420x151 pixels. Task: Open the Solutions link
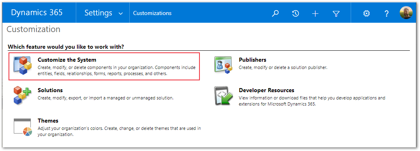[50, 90]
